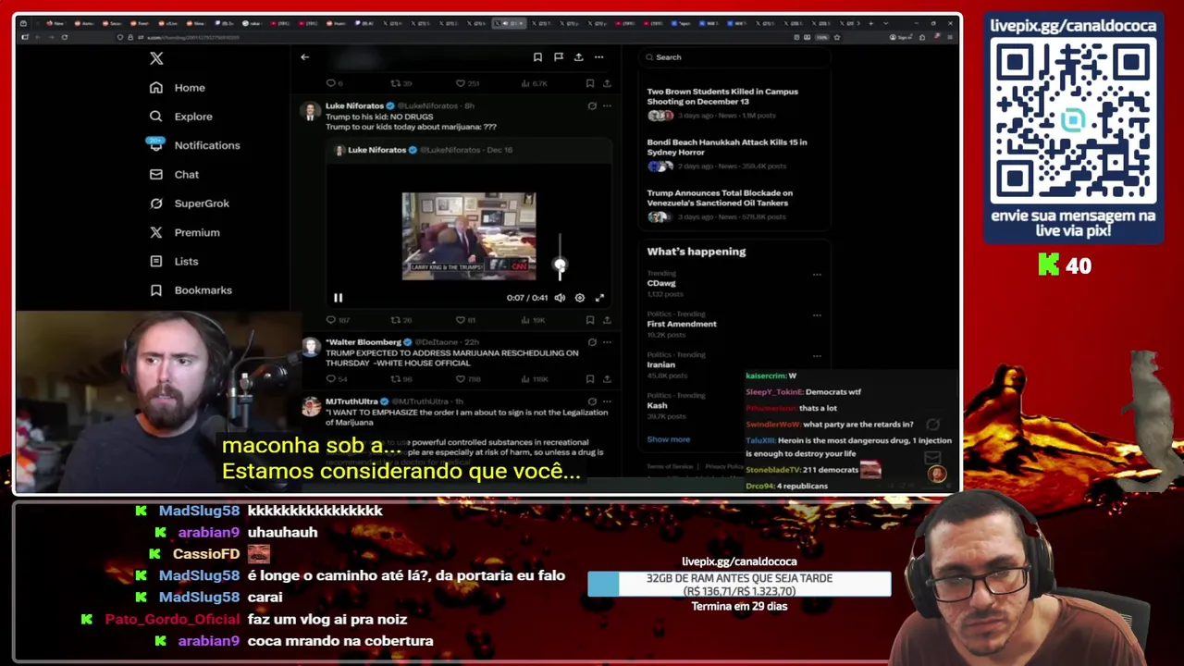Open Home in the X sidebar
The image size is (1184, 666).
point(177,88)
